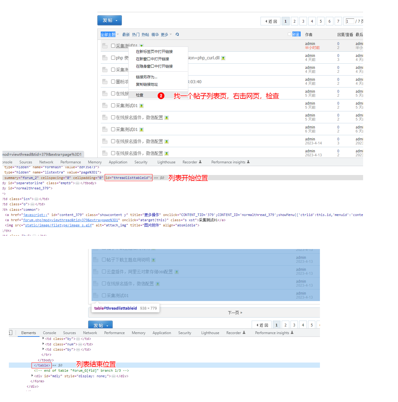Open the upper 发帖 button dropdown arrow
The height and width of the screenshot is (402, 398).
click(x=117, y=21)
